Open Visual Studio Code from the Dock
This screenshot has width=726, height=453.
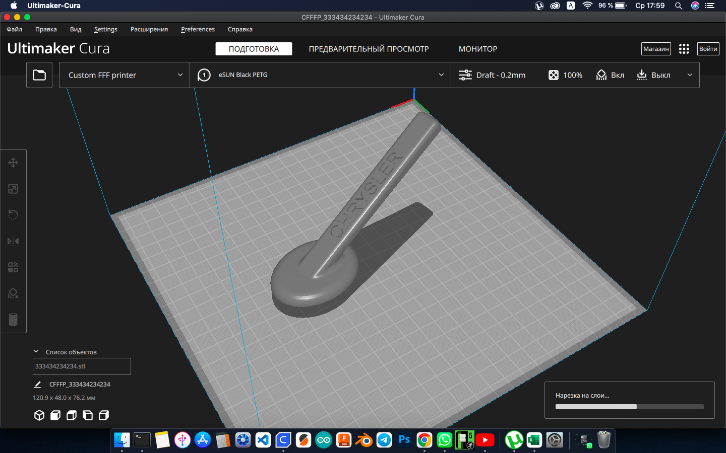[x=263, y=440]
